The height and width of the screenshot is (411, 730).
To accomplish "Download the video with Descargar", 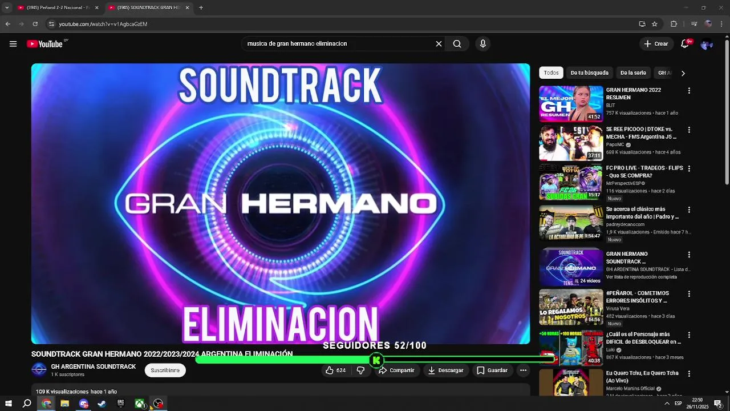I will point(445,370).
